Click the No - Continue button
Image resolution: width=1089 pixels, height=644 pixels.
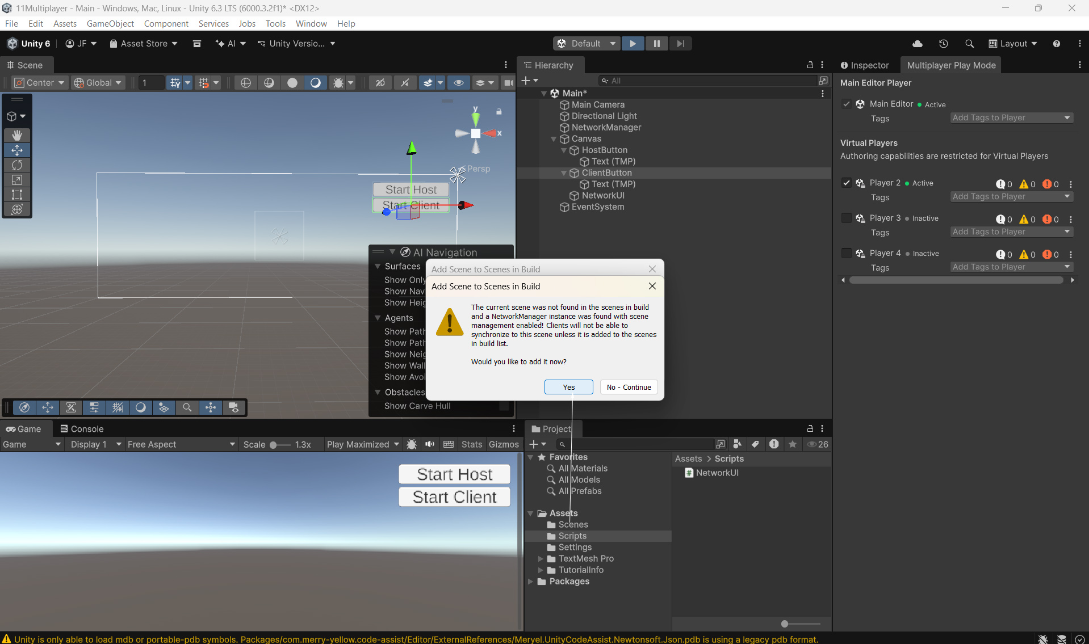(629, 387)
